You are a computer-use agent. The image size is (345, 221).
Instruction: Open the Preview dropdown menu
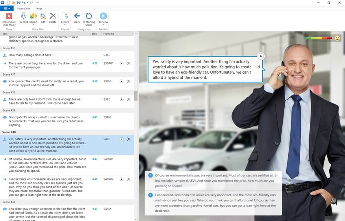click(x=103, y=25)
